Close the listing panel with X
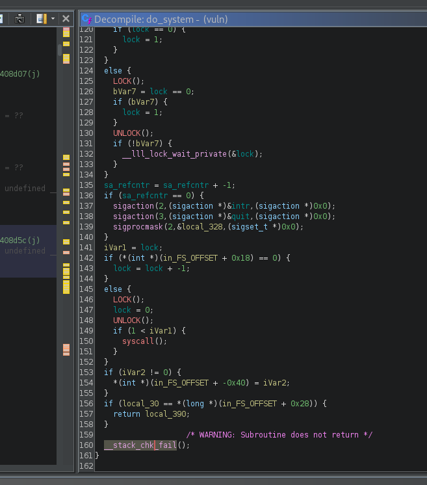The height and width of the screenshot is (485, 427). 66,19
